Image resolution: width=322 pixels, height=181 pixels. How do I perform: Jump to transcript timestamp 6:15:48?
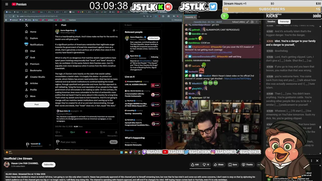[x=270, y=94]
